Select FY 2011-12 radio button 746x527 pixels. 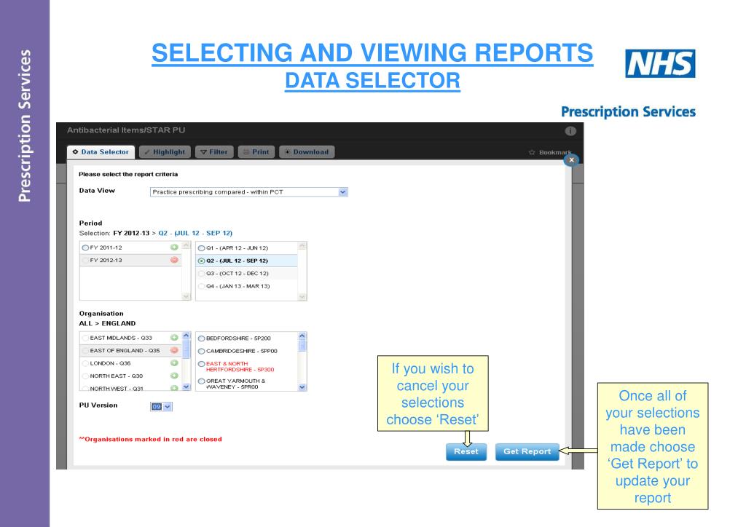(x=85, y=247)
